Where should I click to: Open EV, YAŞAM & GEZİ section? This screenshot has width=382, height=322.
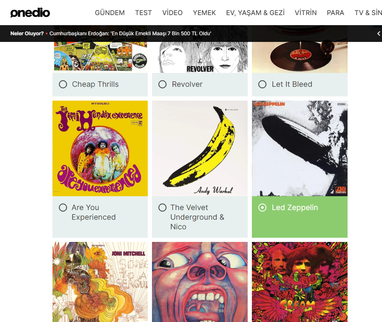click(255, 13)
